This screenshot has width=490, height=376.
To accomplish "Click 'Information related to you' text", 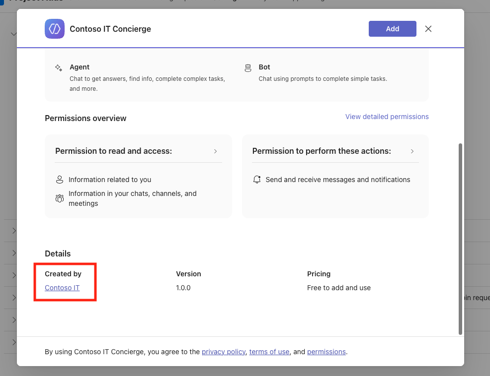I will (110, 180).
